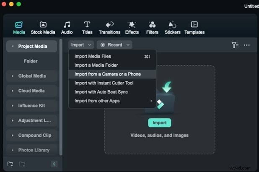Image resolution: width=259 pixels, height=172 pixels.
Task: Expand the Global Media section
Action: coord(32,76)
